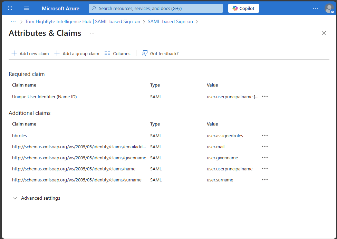Viewport: 337px width, 239px height.
Task: Expand Advanced settings section
Action: pyautogui.click(x=36, y=198)
